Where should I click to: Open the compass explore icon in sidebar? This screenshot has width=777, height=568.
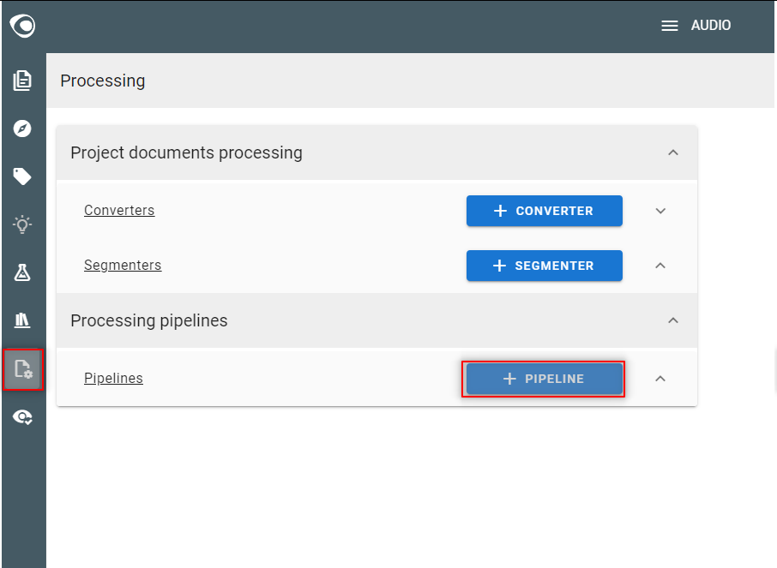point(22,129)
